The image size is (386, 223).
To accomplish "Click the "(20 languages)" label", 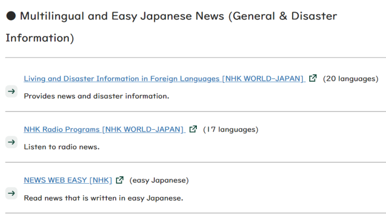I will click(350, 78).
